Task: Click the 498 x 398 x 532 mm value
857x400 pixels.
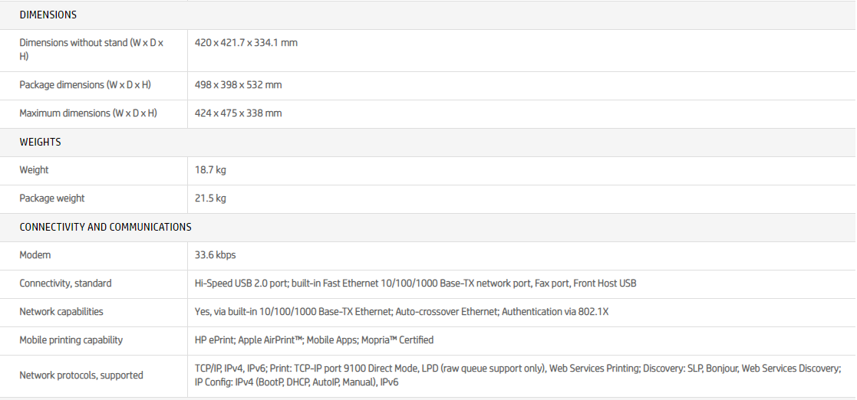Action: [238, 85]
